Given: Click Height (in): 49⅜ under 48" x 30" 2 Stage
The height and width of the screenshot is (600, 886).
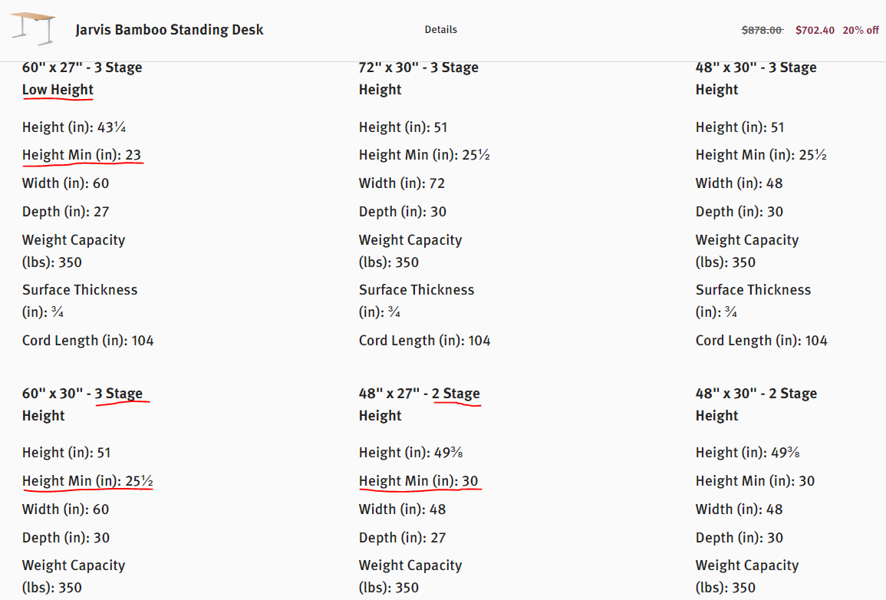Looking at the screenshot, I should click(x=748, y=453).
